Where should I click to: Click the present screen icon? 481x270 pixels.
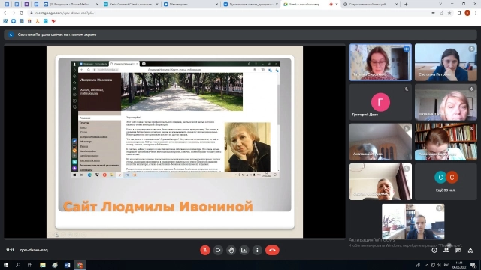coord(244,250)
